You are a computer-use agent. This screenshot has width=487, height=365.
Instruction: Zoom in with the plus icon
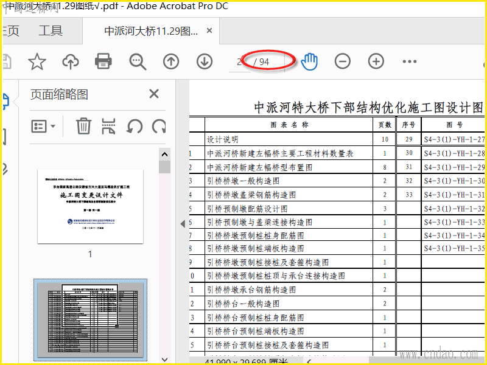(376, 61)
